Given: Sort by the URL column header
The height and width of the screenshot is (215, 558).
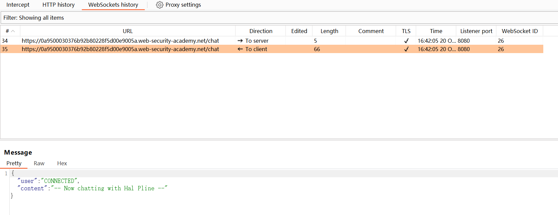Looking at the screenshot, I should (x=128, y=31).
